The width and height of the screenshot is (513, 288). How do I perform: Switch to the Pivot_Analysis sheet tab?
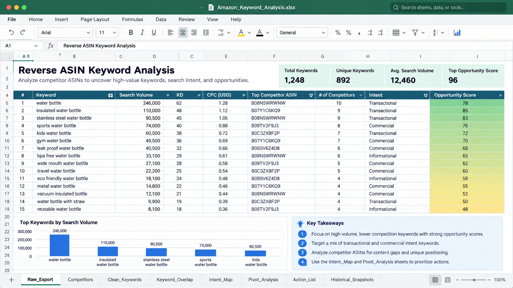click(263, 280)
